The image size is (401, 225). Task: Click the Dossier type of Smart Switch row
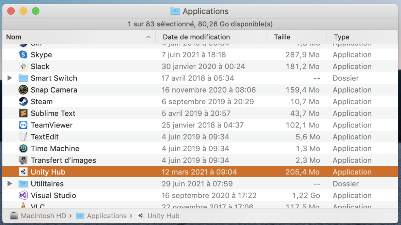346,78
